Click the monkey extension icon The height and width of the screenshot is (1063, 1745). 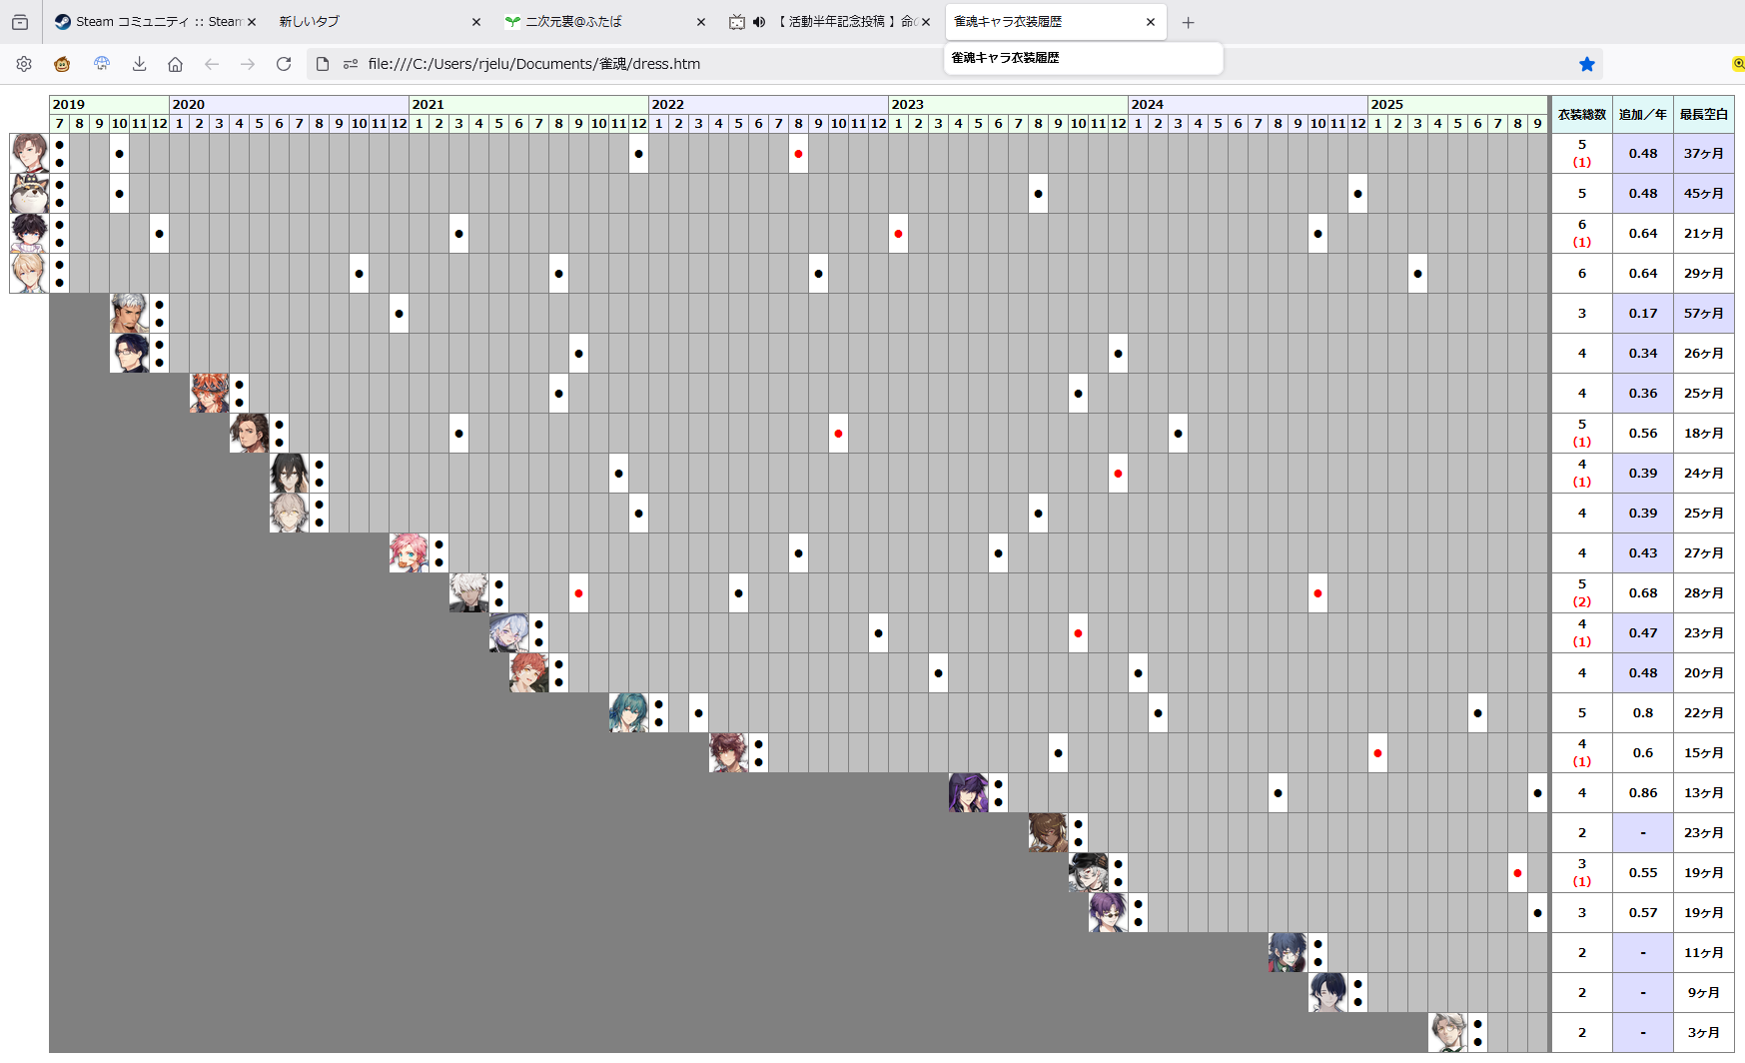click(62, 64)
